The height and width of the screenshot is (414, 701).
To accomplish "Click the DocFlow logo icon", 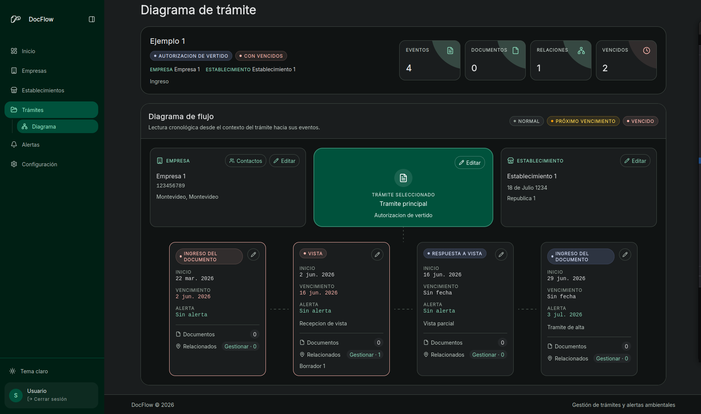I will 15,19.
